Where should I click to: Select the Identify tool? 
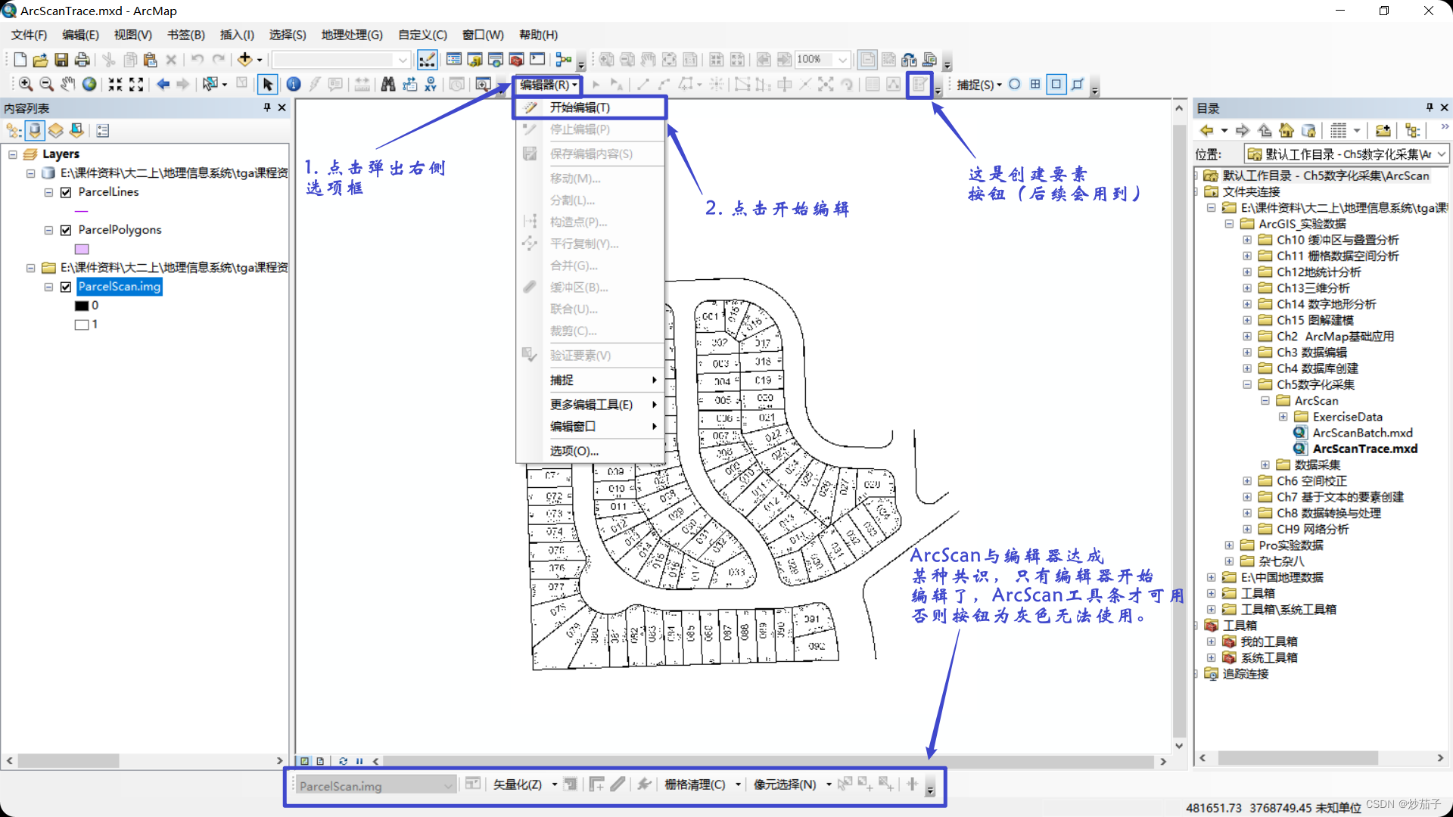coord(294,84)
